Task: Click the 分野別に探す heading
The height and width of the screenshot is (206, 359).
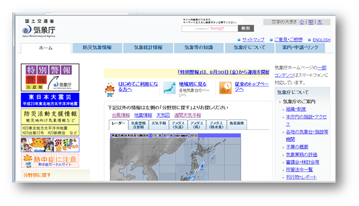Action: pyautogui.click(x=37, y=175)
